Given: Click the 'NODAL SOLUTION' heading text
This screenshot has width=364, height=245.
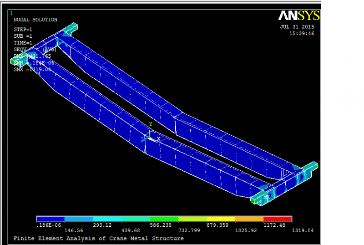Looking at the screenshot, I should click(35, 20).
